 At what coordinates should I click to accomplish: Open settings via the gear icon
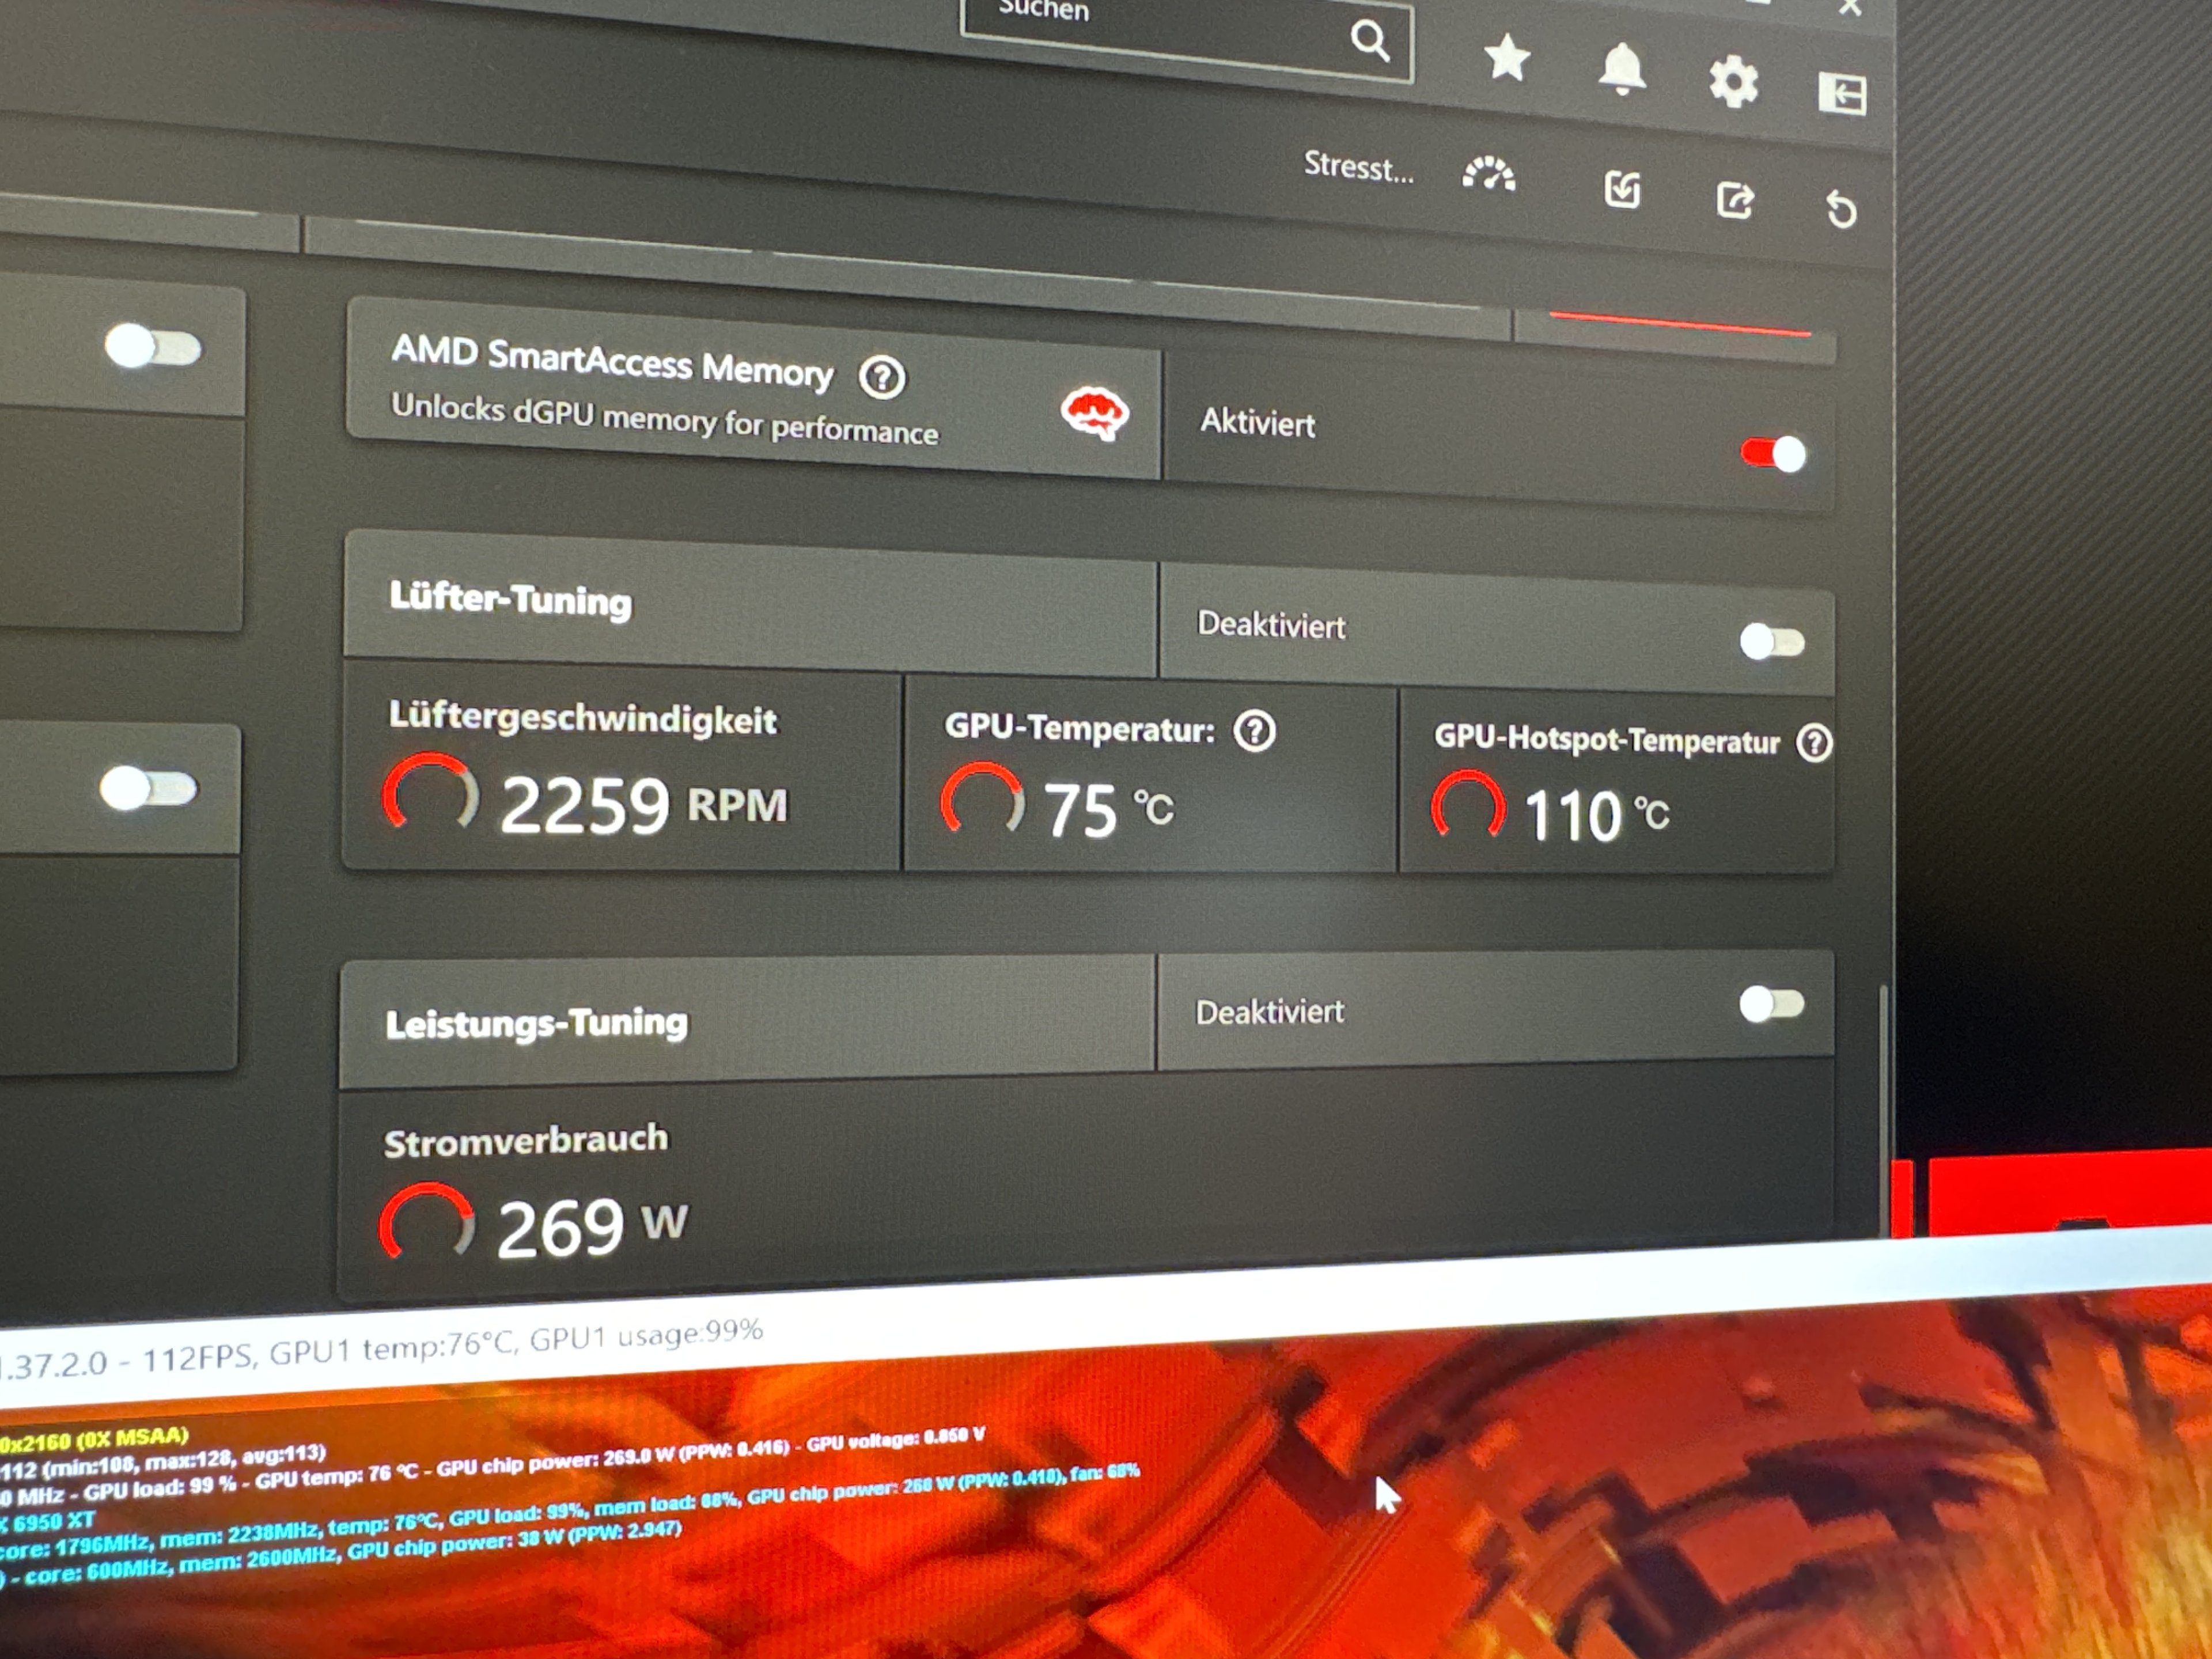tap(1733, 82)
